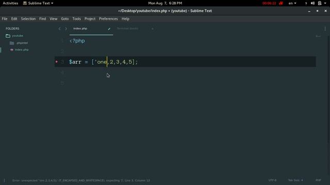This screenshot has height=185, width=330.
Task: Select index.php in the sidebar
Action: tap(22, 50)
